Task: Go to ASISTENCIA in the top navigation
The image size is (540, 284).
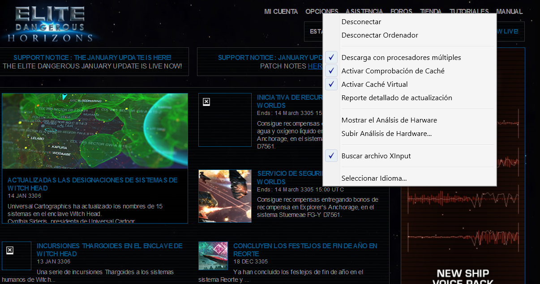Action: pos(364,12)
